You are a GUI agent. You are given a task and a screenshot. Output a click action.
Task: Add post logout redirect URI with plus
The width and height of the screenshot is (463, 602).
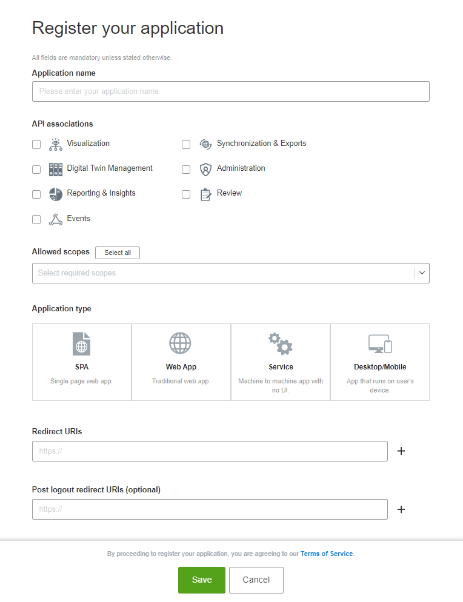401,509
